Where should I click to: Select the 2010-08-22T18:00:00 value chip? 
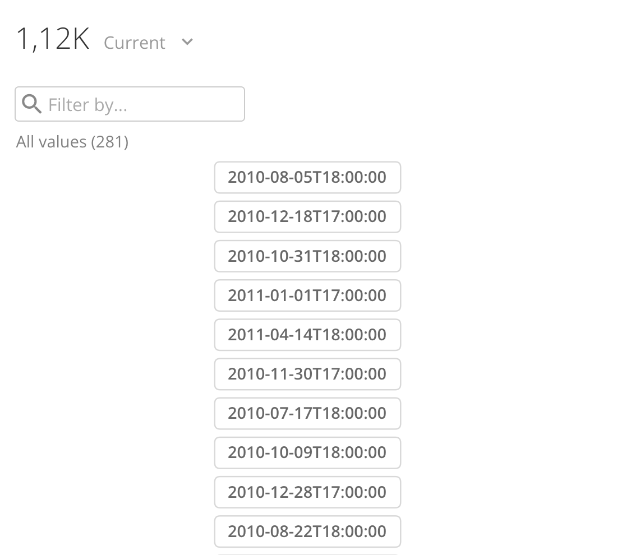click(307, 531)
